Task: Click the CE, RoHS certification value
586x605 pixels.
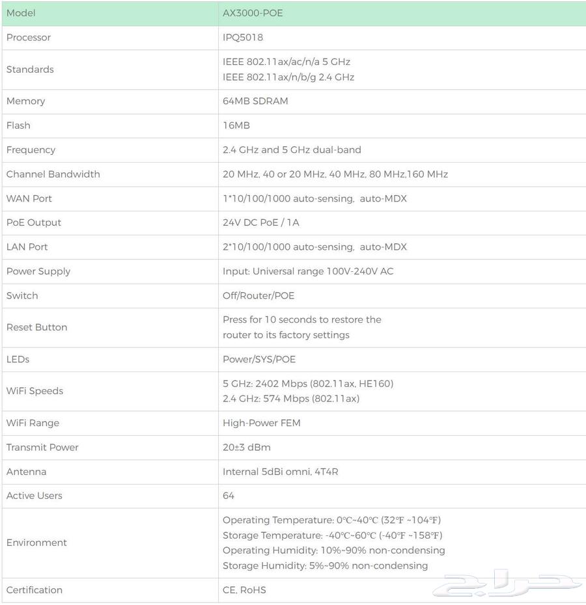Action: [244, 591]
